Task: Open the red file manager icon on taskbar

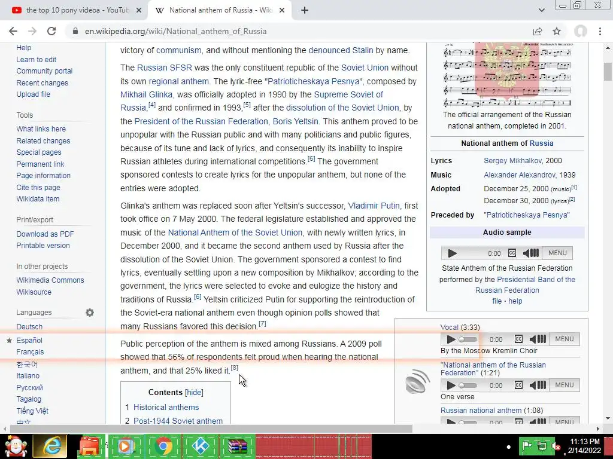Action: coord(89,446)
